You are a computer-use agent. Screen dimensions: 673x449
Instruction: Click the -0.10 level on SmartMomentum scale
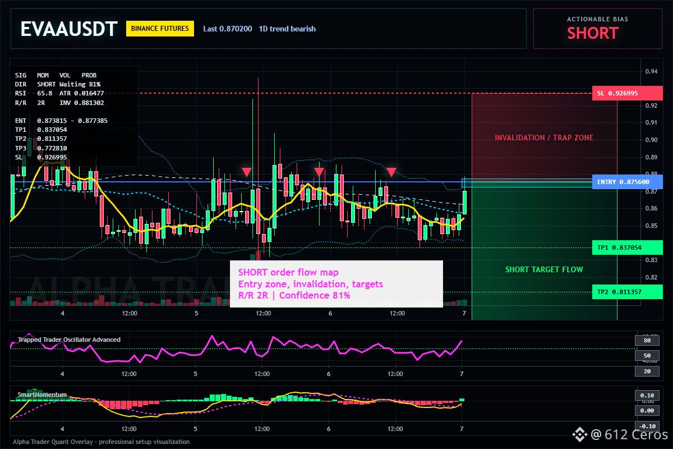(x=647, y=426)
